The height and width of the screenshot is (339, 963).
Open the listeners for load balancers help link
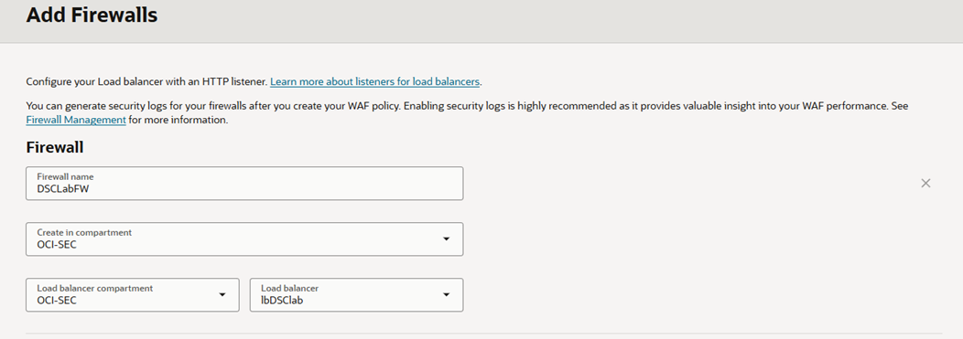[374, 81]
